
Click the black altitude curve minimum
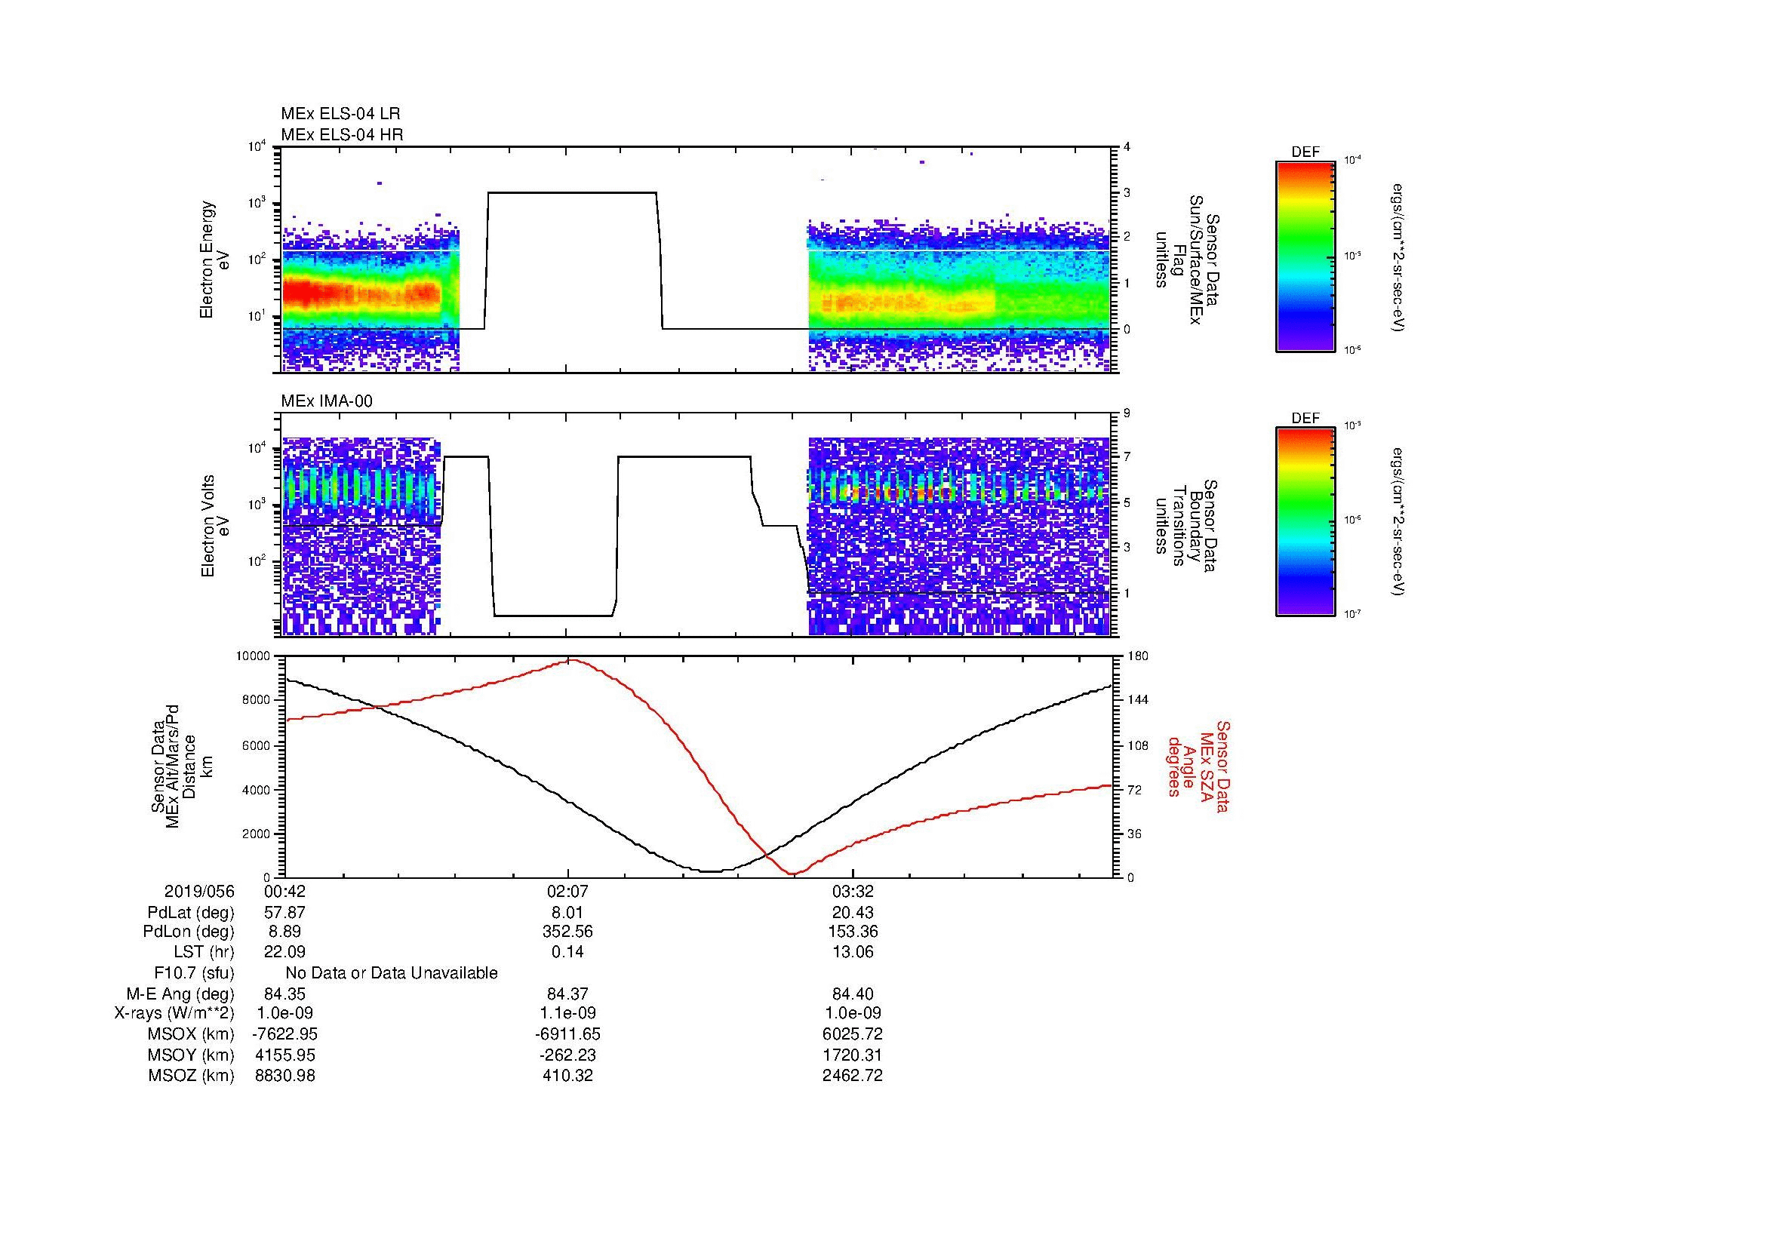click(x=712, y=871)
